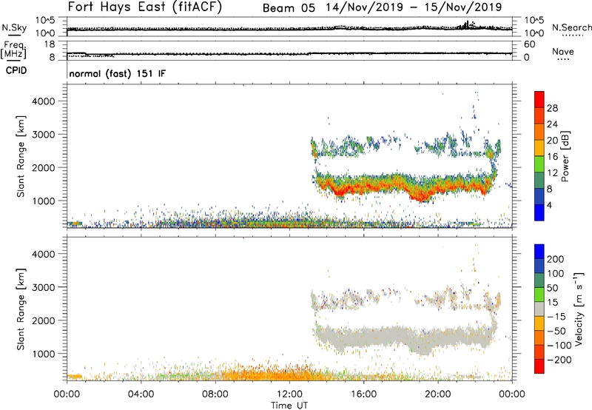Click the '18' tick of the frequency panel
This screenshot has height=410, width=592.
[50, 44]
